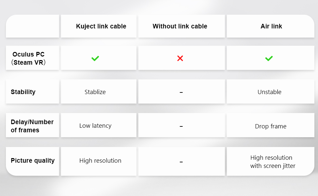This screenshot has width=318, height=196.
Task: Click the dash in the Delay/Number of frames row
Action: click(181, 126)
